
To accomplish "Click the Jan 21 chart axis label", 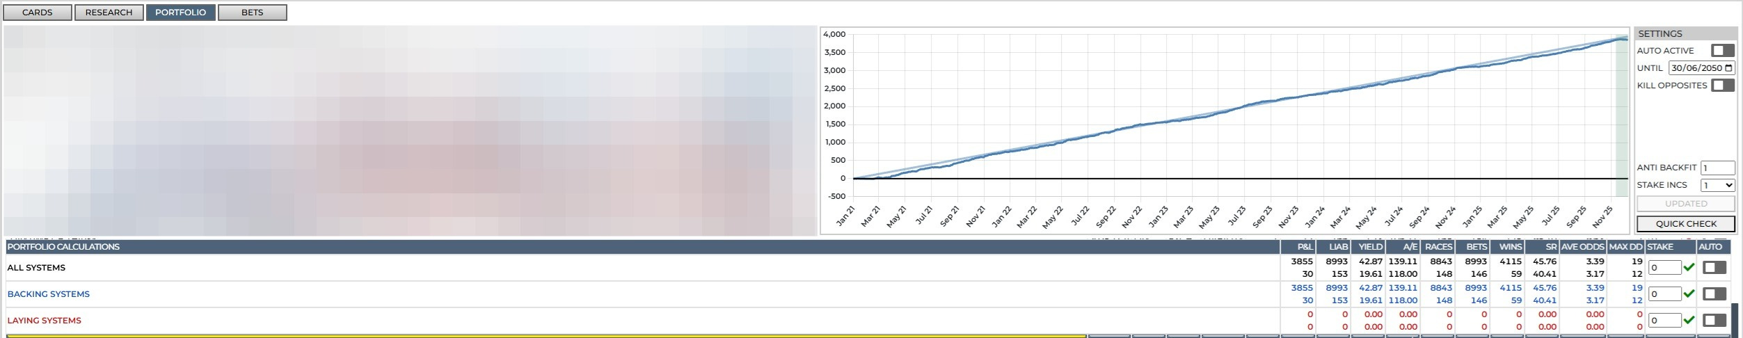I will [x=845, y=216].
